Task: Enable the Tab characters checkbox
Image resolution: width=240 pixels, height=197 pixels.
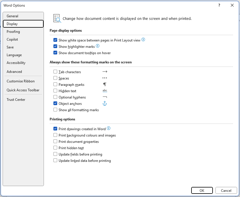Action: (55, 71)
